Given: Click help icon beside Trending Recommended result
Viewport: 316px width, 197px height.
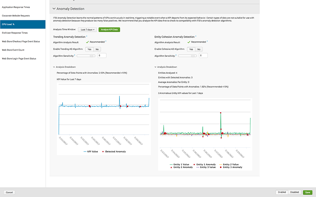Looking at the screenshot, I should (x=106, y=42).
